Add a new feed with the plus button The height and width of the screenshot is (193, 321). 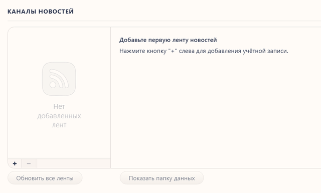click(x=15, y=163)
